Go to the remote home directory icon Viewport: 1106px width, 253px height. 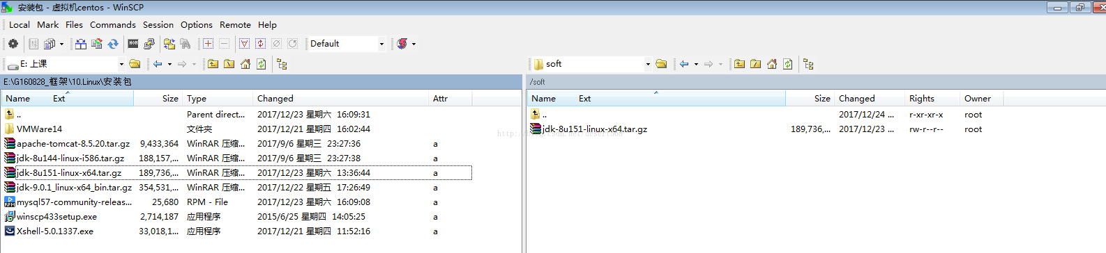pyautogui.click(x=772, y=64)
